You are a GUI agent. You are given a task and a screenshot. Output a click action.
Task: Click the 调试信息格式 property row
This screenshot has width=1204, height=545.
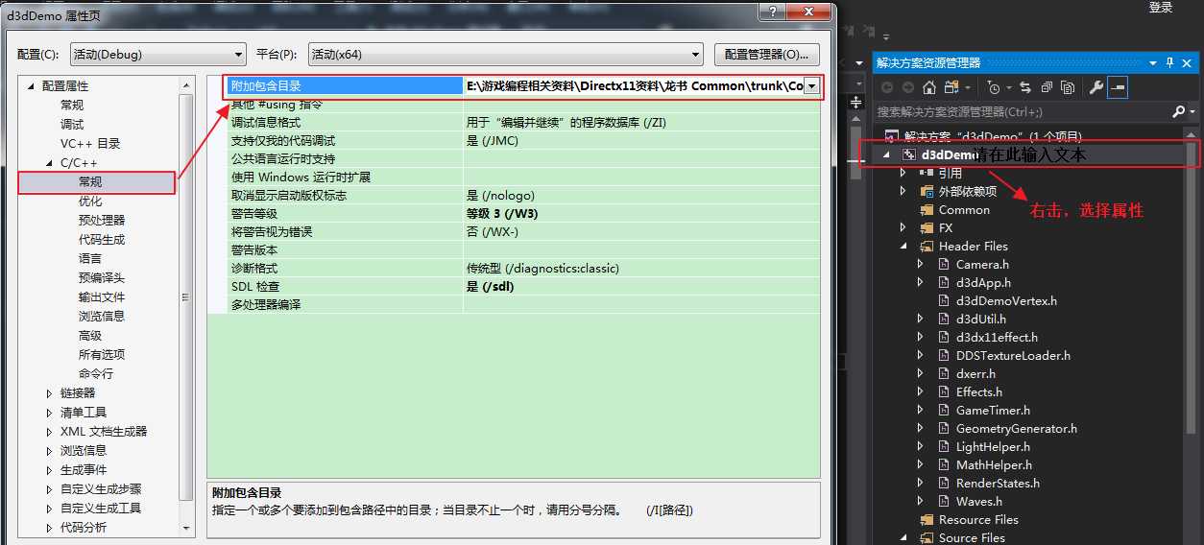click(x=523, y=123)
